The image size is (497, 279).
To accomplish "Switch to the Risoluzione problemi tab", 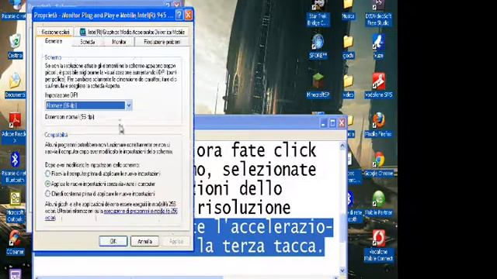I will pos(162,42).
